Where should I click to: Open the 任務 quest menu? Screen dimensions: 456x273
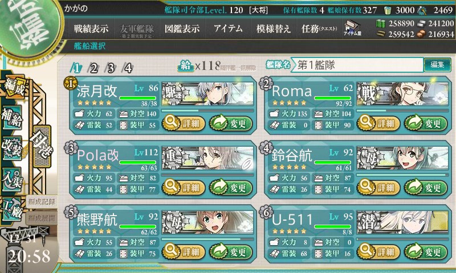pyautogui.click(x=319, y=28)
